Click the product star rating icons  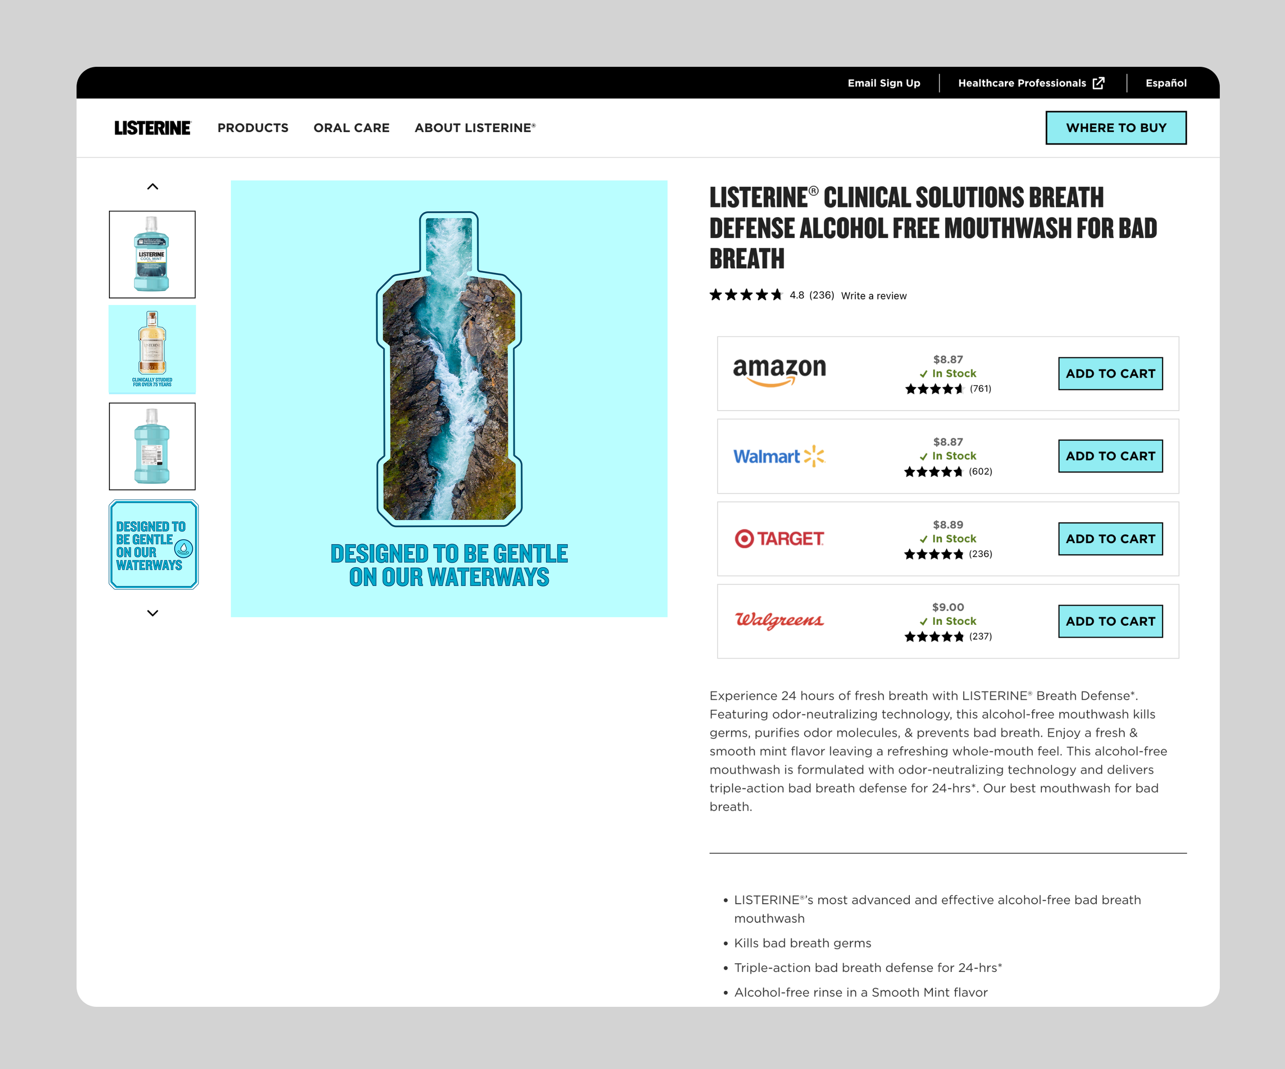coord(746,295)
